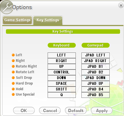This screenshot has height=116, width=124.
Task: Edit the JPAD B1 gamepad binding
Action: 96,67
